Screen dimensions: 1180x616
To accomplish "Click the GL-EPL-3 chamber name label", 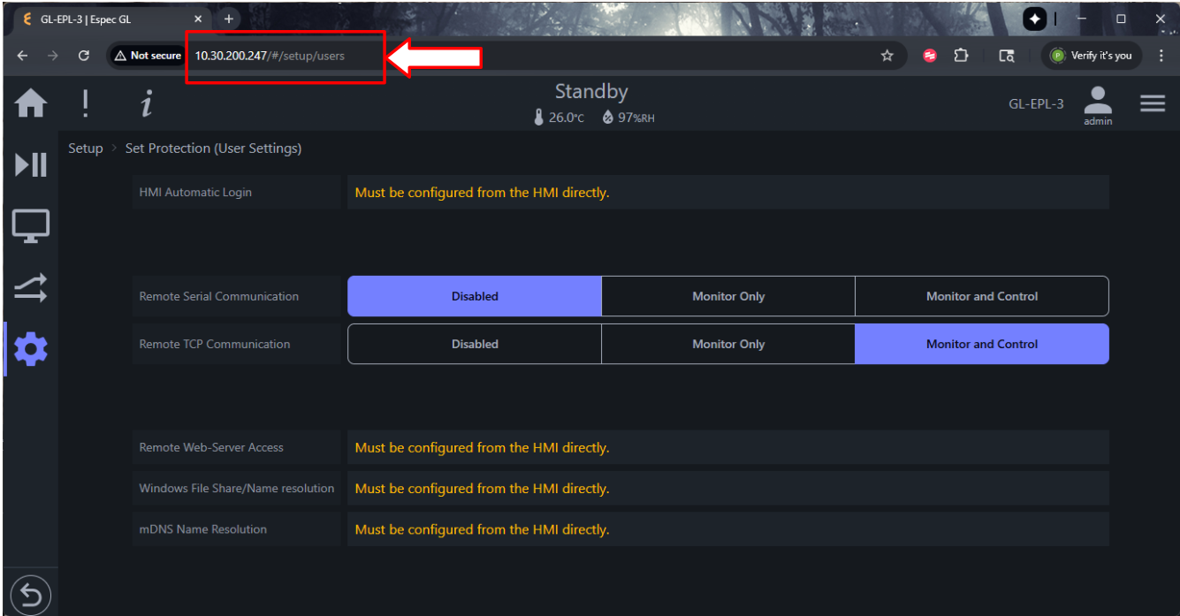I will (x=1036, y=104).
